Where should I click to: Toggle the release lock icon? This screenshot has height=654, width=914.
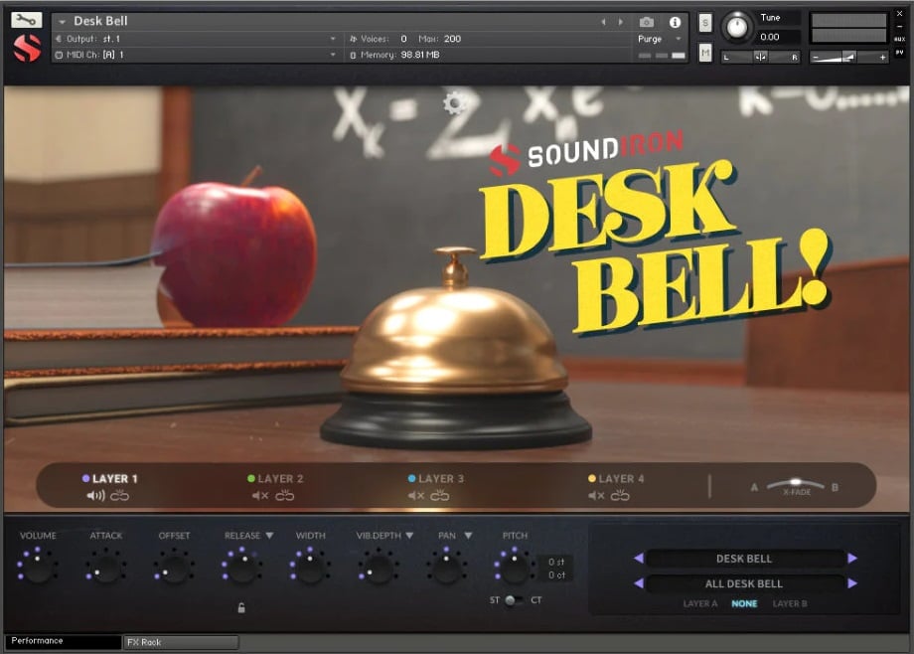(x=241, y=608)
